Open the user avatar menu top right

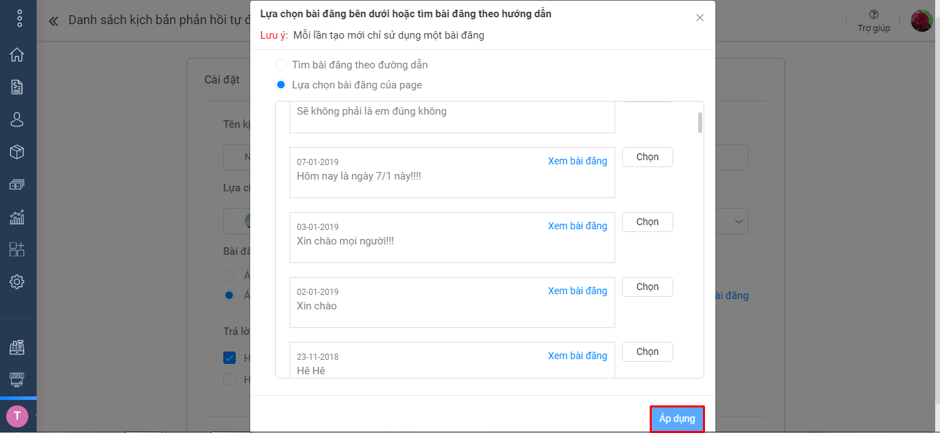922,21
